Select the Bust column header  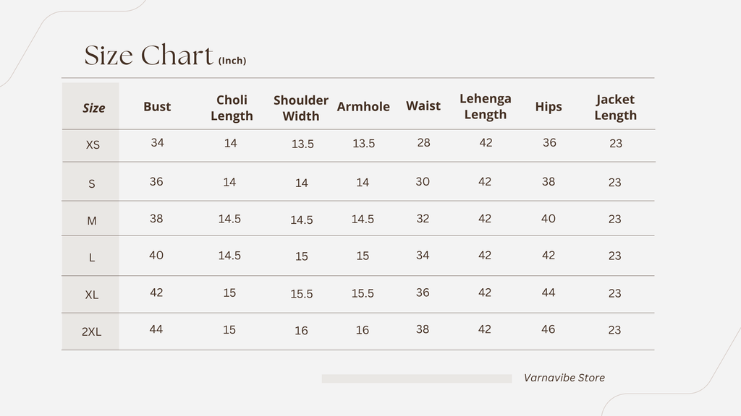[x=157, y=107]
